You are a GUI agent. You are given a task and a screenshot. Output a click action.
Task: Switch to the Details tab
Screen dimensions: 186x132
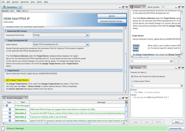(137, 7)
